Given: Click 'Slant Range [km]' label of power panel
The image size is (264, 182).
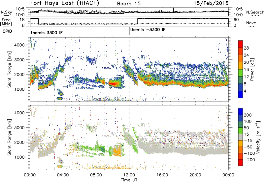Looking at the screenshot, I should 9,69.
